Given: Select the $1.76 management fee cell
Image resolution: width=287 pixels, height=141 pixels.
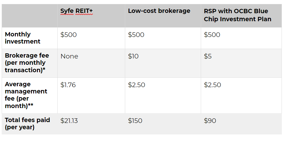Looking at the screenshot, I should [91, 95].
